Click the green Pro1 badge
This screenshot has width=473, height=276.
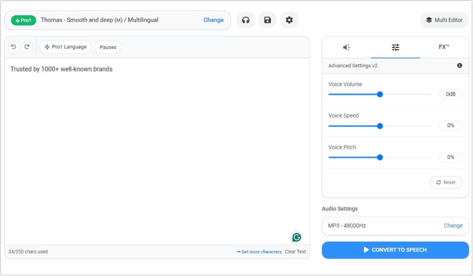tap(24, 20)
